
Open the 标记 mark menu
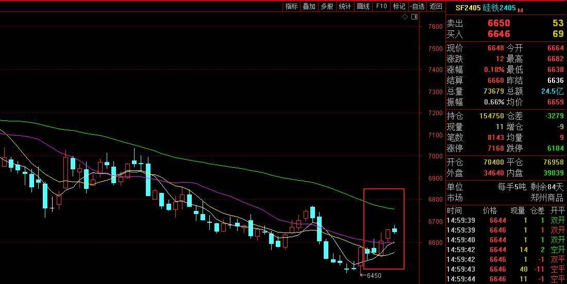399,6
